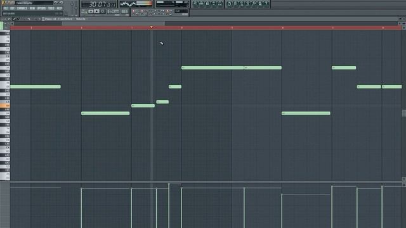Open the CHANNELS menu
This screenshot has height=228, width=406.
pyautogui.click(x=22, y=8)
